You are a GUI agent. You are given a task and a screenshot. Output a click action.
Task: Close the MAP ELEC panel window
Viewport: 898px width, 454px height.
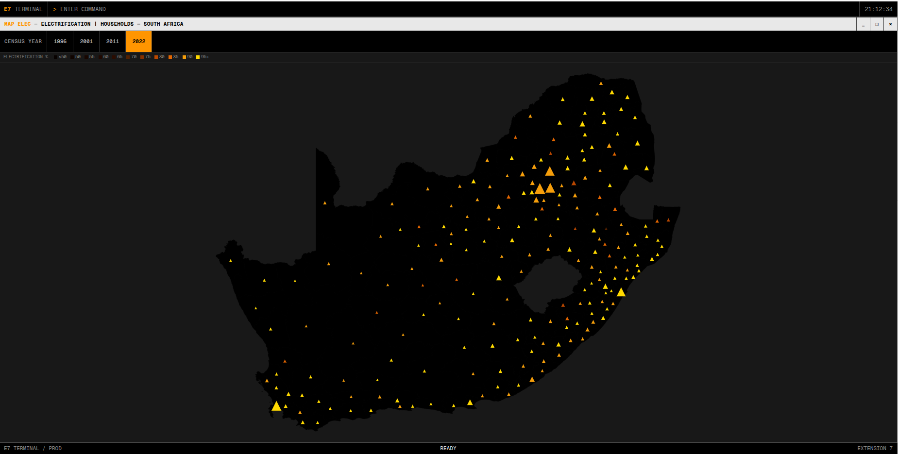coord(890,24)
